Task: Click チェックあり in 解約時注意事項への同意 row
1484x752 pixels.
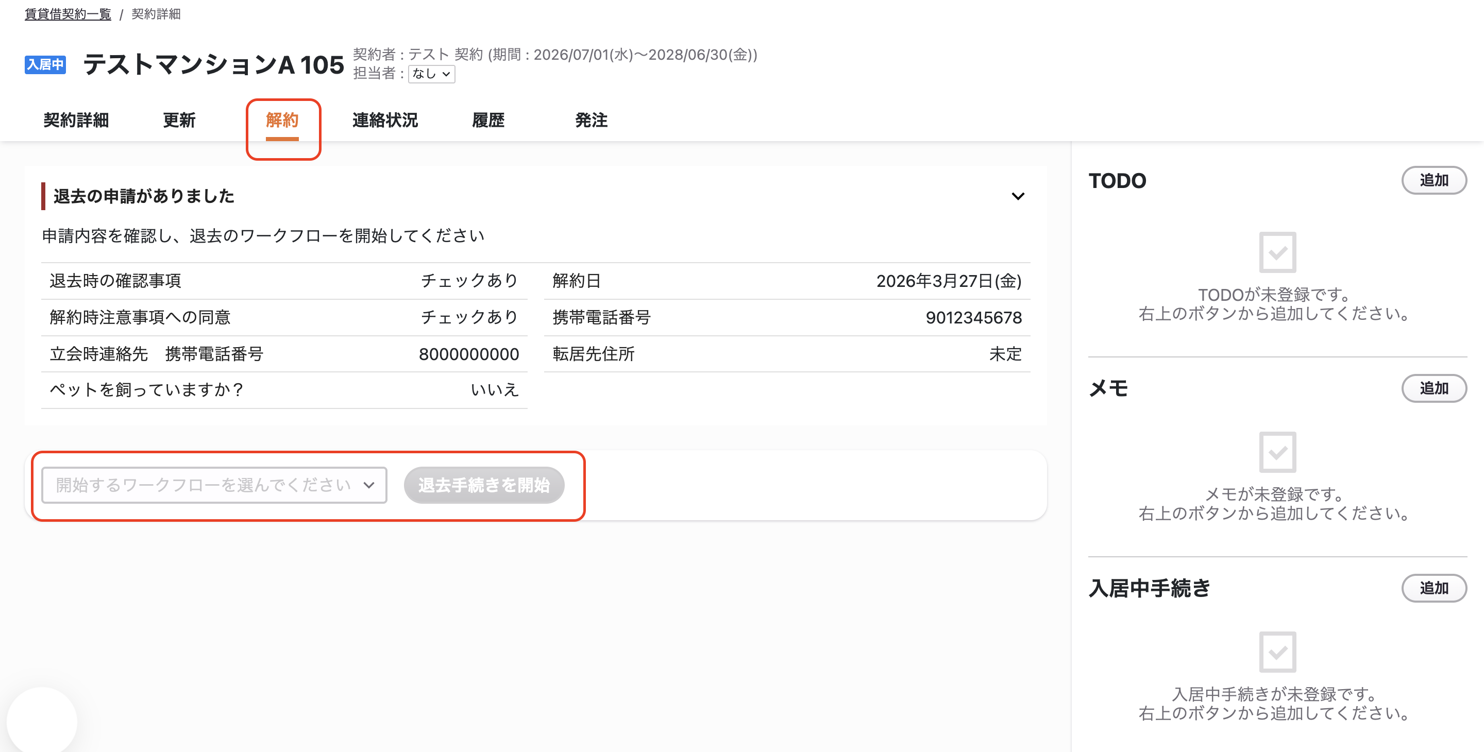Action: 469,317
